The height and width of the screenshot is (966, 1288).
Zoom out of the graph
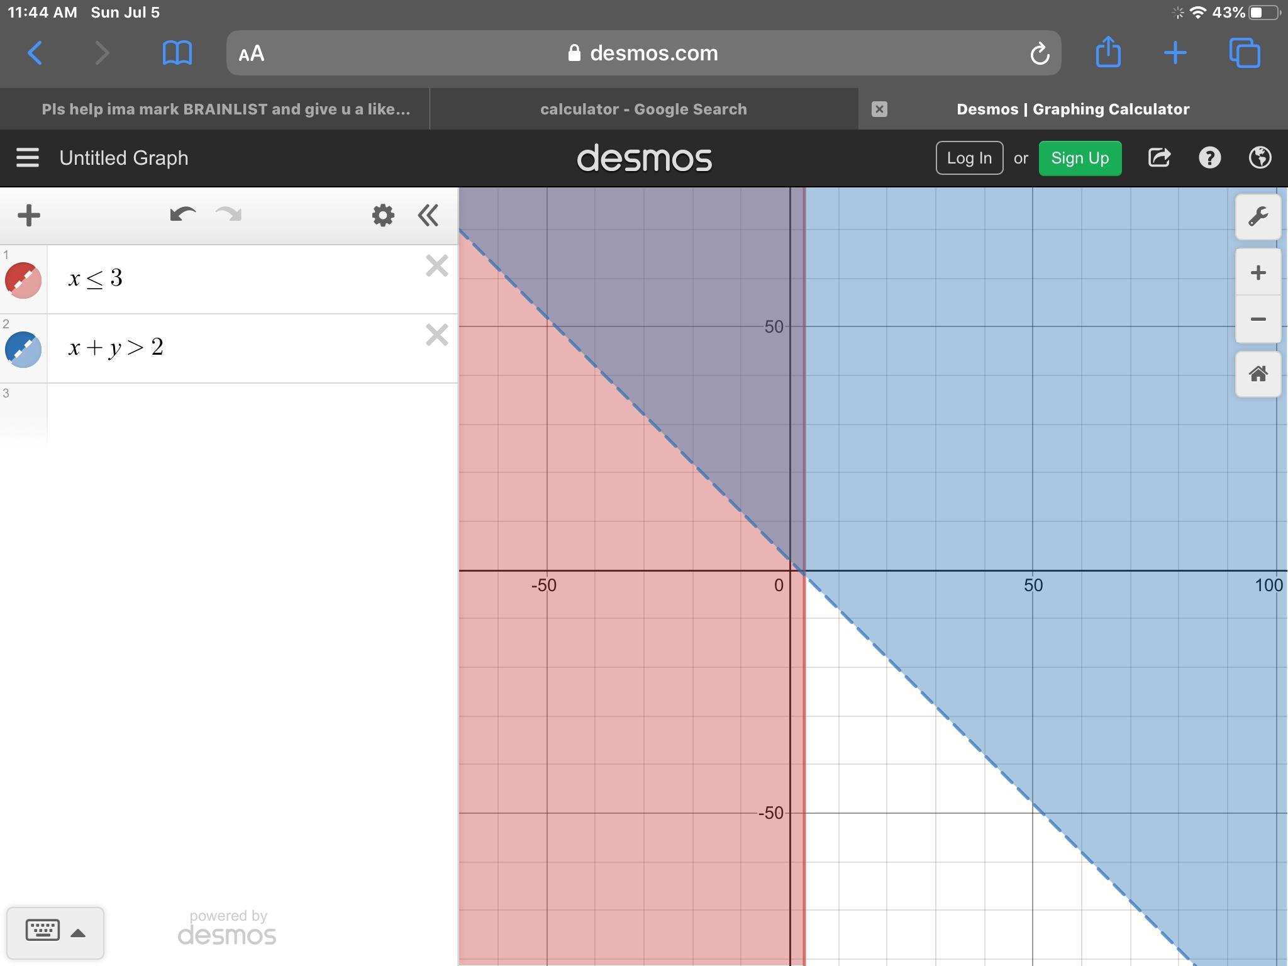point(1258,319)
